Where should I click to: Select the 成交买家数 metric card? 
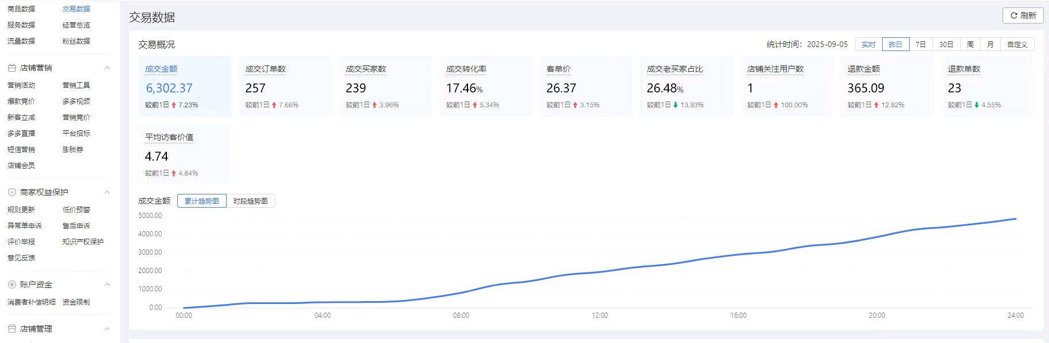click(x=385, y=86)
